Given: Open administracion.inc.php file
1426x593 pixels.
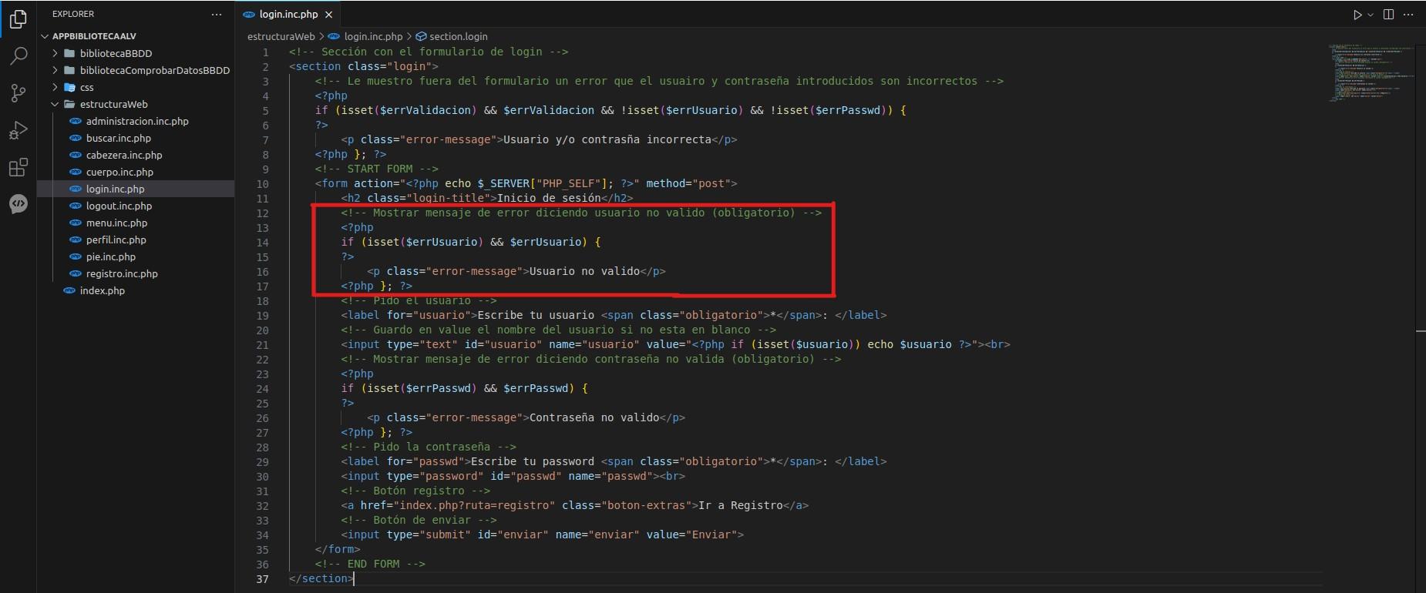Looking at the screenshot, I should (x=137, y=121).
